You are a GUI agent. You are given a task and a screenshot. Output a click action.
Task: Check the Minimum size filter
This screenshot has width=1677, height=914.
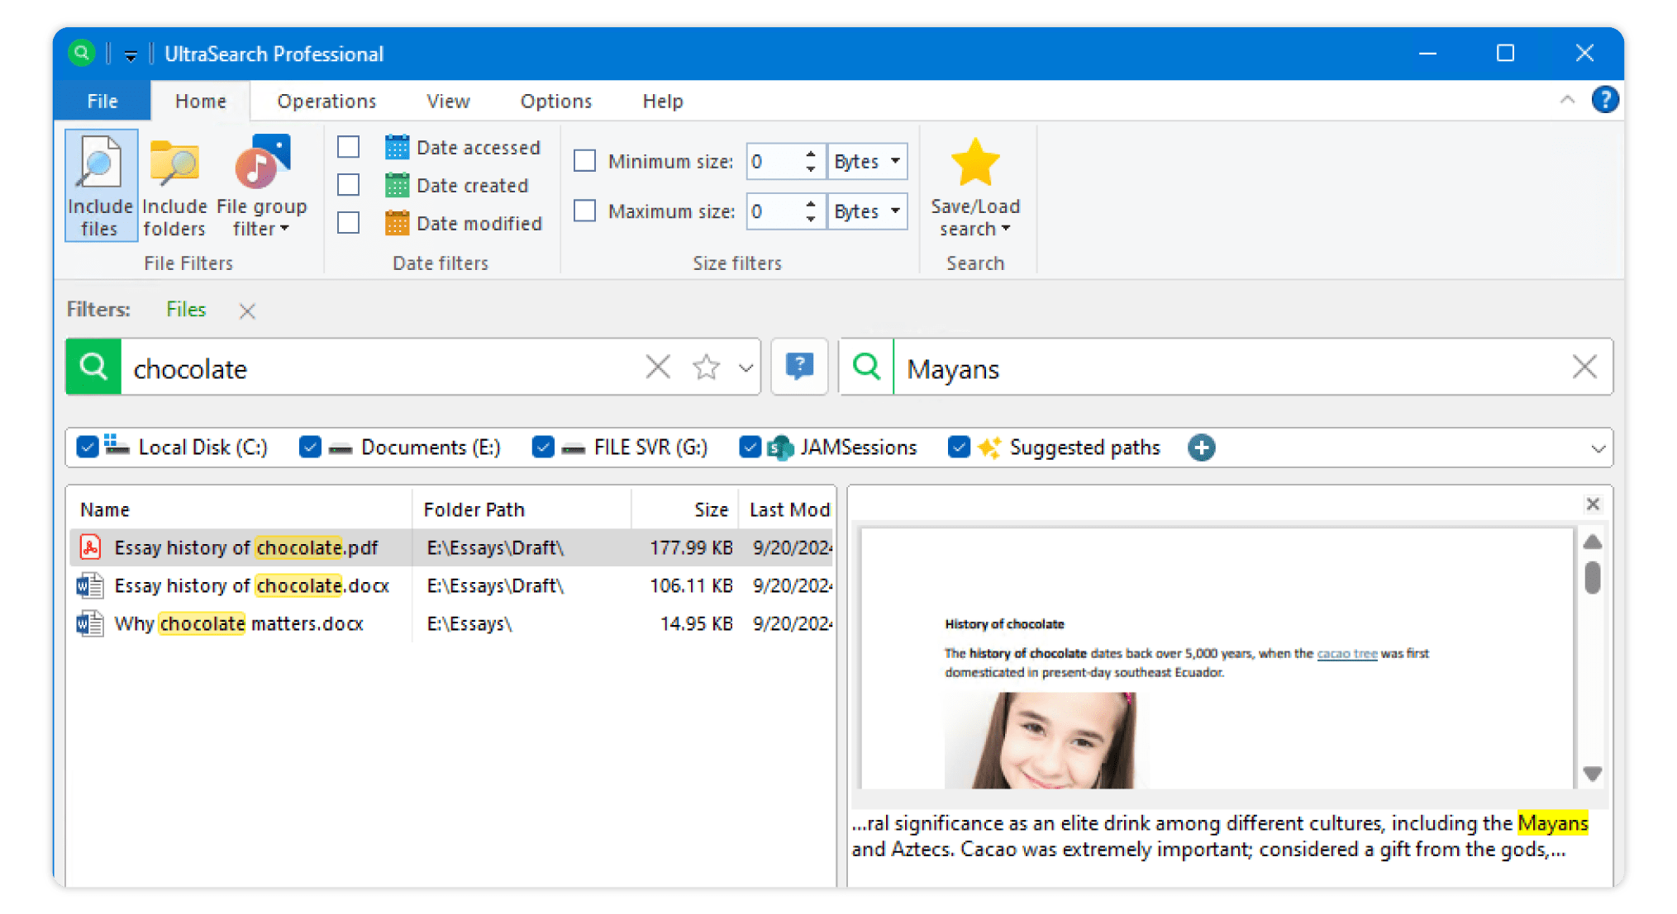pos(584,160)
